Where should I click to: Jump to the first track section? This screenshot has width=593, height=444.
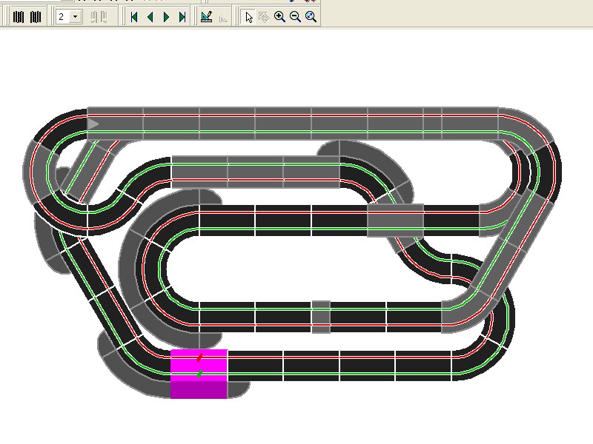coord(134,17)
